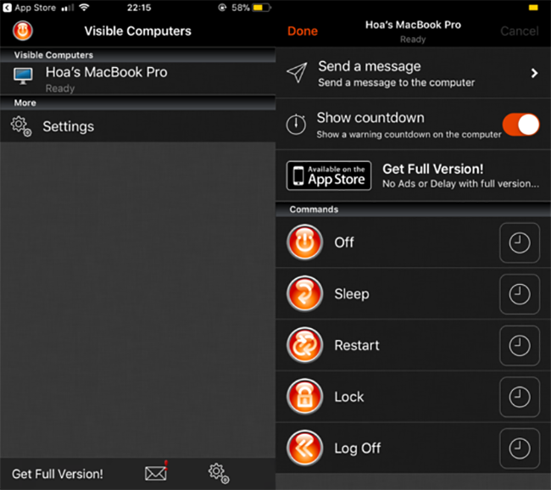Image resolution: width=551 pixels, height=490 pixels.
Task: Schedule the Off command with clock button
Action: 519,243
